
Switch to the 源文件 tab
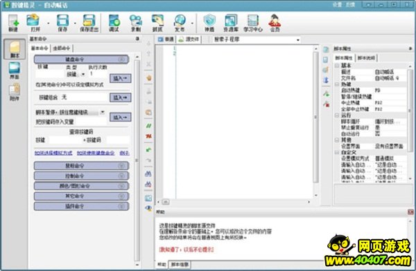click(x=189, y=39)
